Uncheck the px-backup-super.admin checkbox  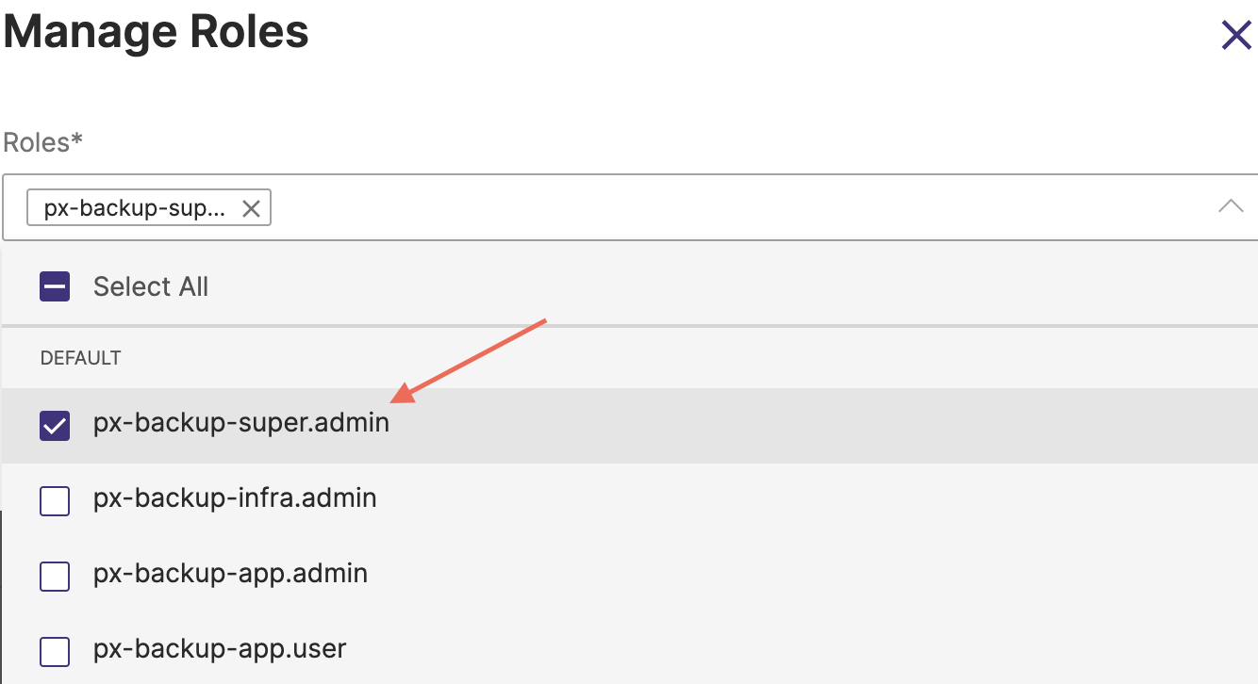55,426
